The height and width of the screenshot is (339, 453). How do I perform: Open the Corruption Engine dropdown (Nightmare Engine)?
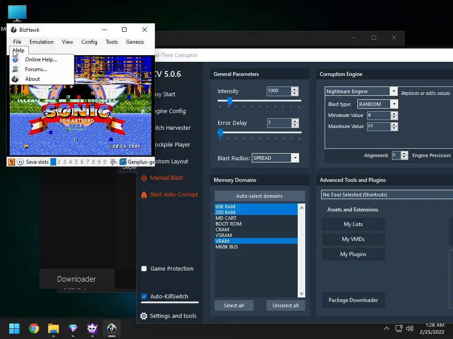pos(393,91)
